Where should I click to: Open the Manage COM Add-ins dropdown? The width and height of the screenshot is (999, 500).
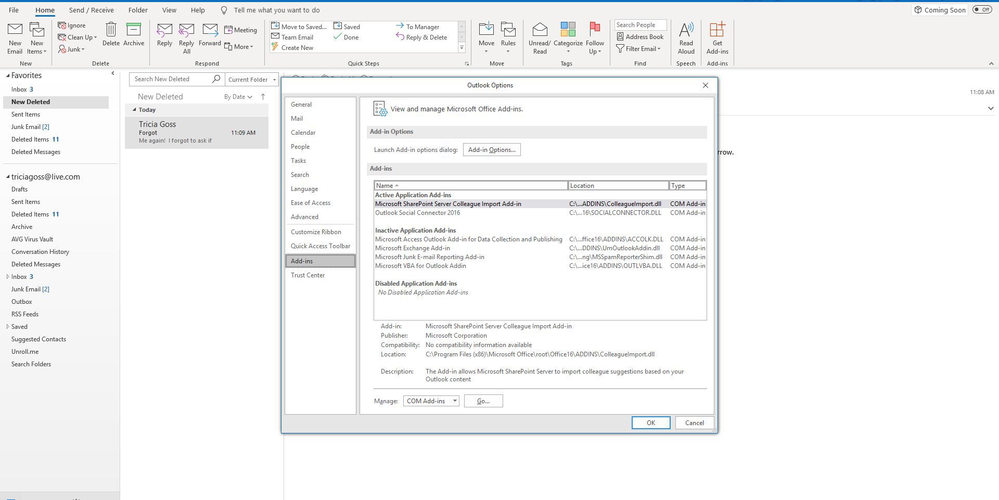[431, 401]
